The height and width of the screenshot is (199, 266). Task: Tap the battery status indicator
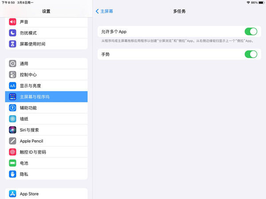262,3
